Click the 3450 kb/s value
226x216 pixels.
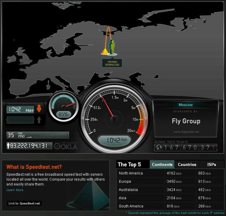[x=174, y=182]
